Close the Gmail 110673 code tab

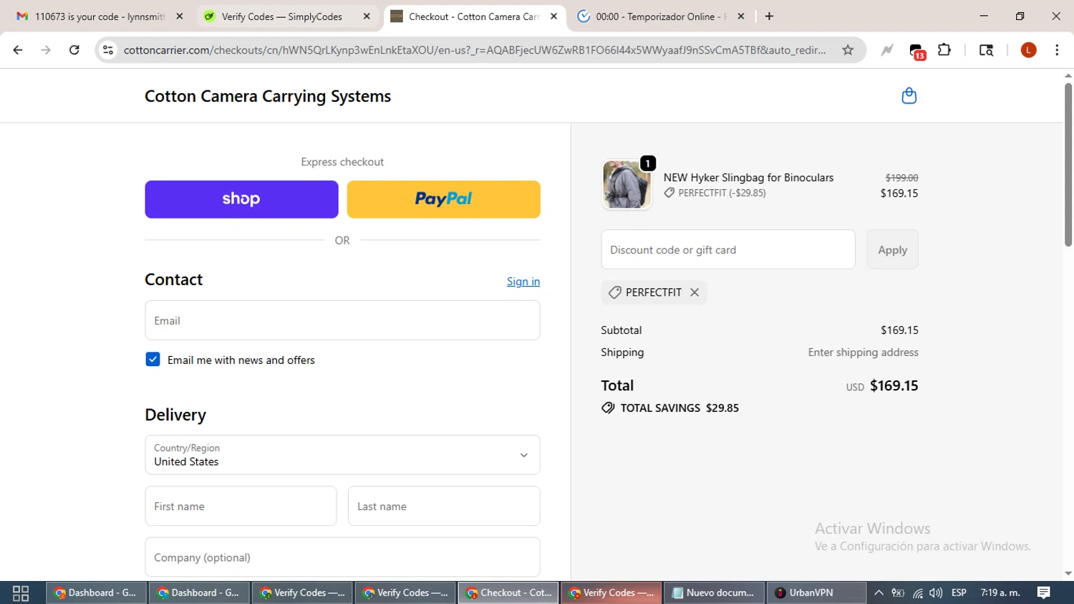tap(179, 16)
